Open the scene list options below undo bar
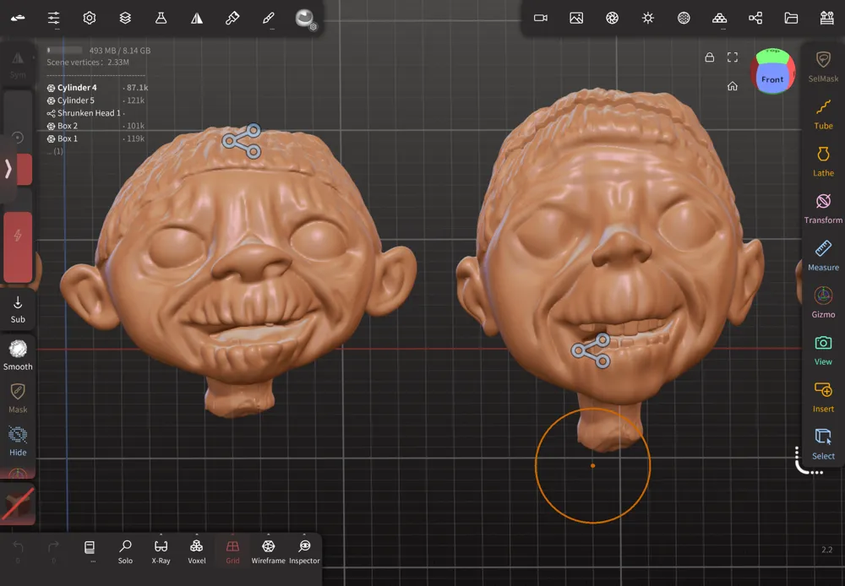 pyautogui.click(x=90, y=551)
